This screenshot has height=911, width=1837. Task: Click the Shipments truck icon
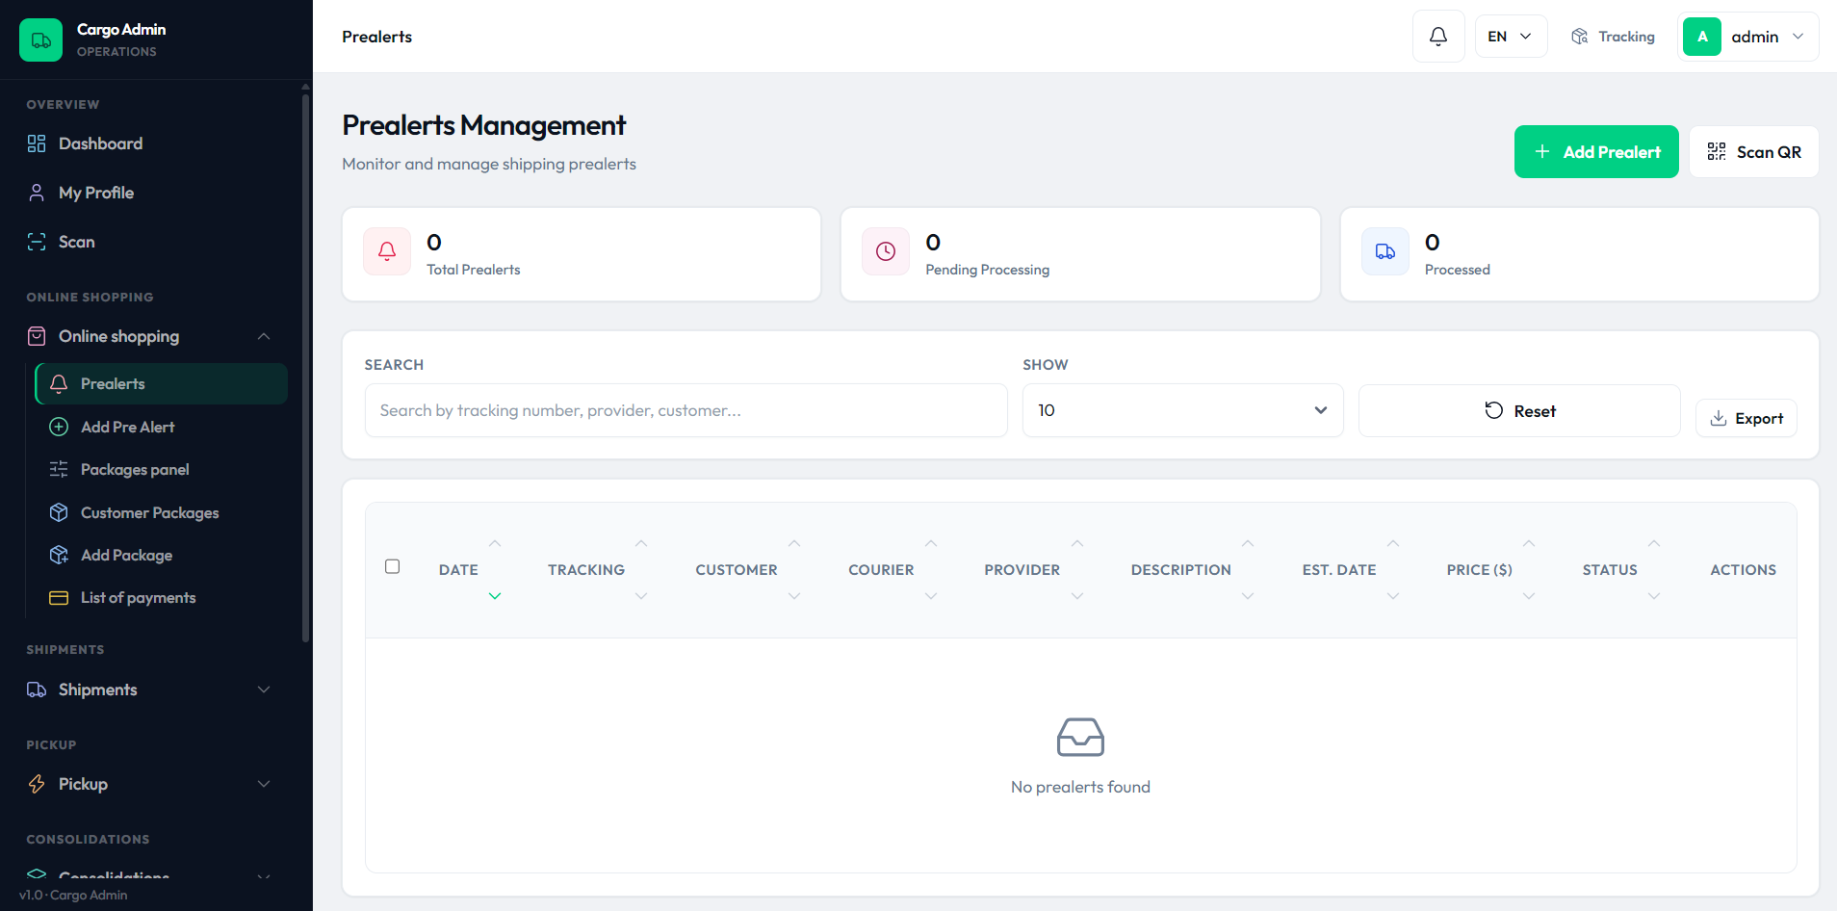tap(37, 690)
